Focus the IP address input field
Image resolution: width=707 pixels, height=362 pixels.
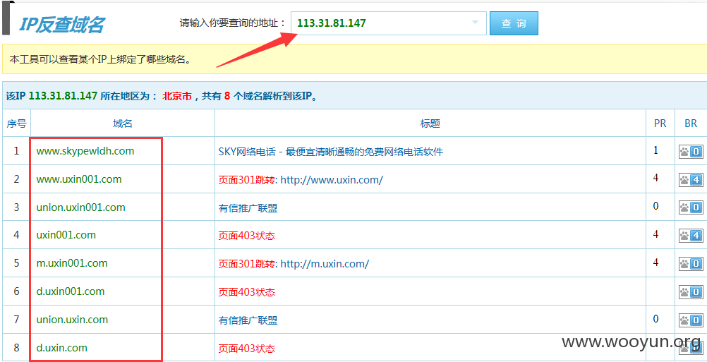tap(388, 23)
